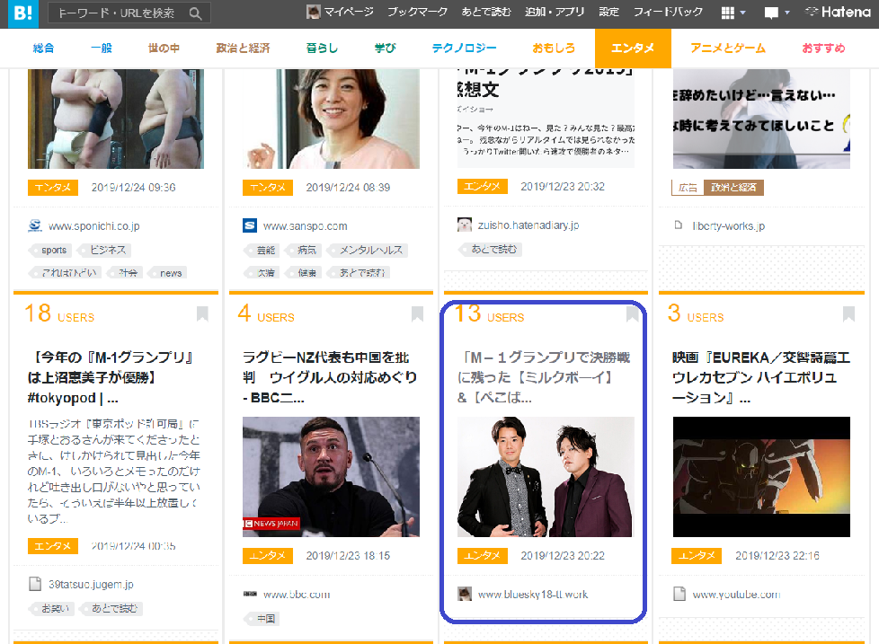The height and width of the screenshot is (644, 879).
Task: Click the EUREKA robot video thumbnail
Action: [761, 477]
